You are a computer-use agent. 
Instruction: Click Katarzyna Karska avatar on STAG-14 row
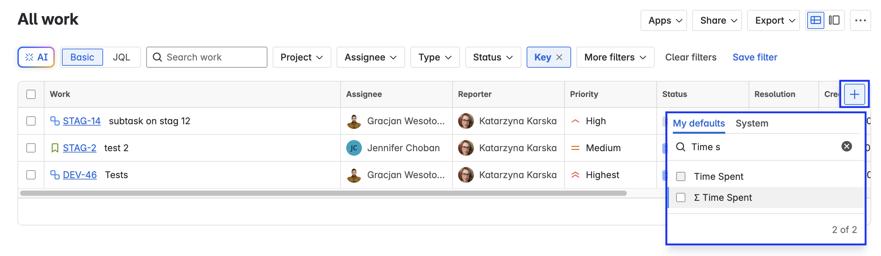click(465, 121)
